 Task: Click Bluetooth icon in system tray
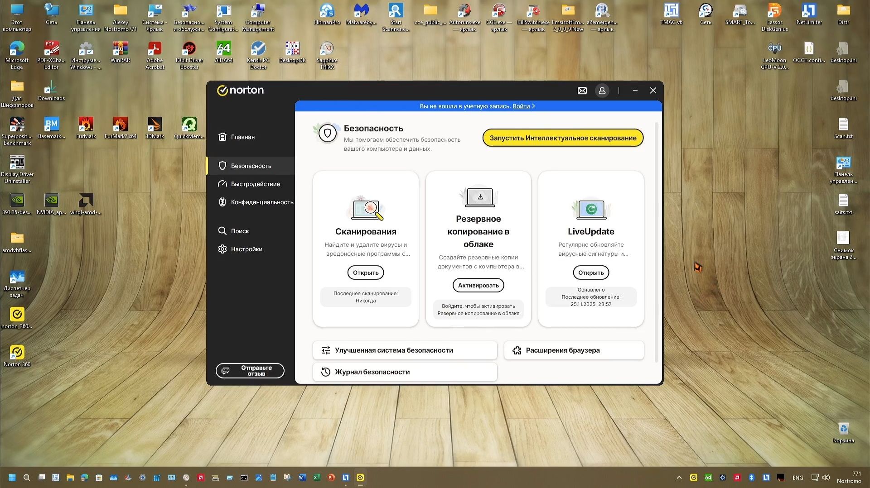[751, 478]
